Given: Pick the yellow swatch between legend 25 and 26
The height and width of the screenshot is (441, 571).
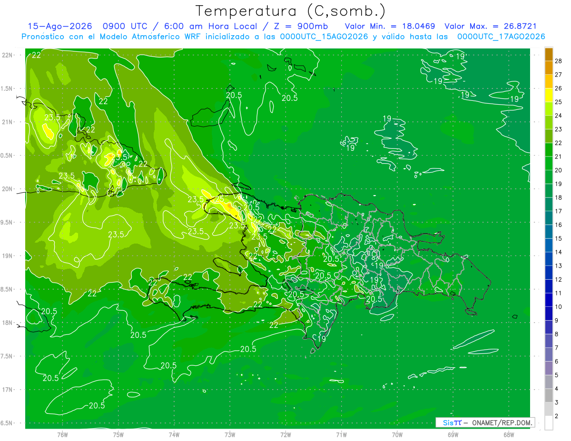Looking at the screenshot, I should click(x=549, y=95).
